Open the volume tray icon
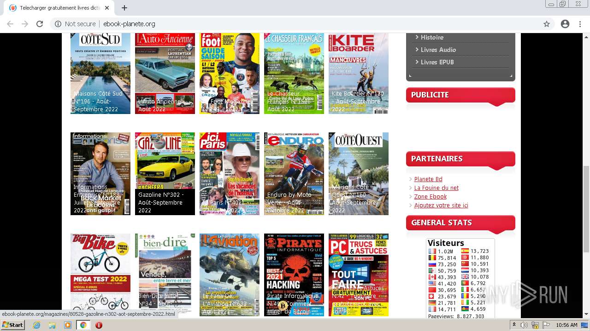Screen dimensions: 590x331 point(524,325)
